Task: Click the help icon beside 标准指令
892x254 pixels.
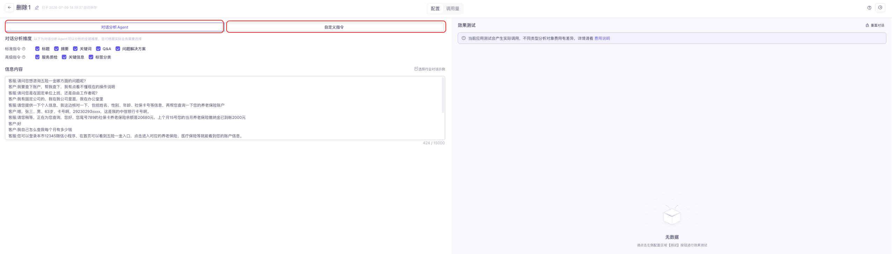Action: click(x=24, y=49)
